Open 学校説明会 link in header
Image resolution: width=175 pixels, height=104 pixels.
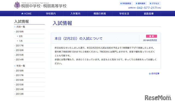pyautogui.click(x=126, y=4)
